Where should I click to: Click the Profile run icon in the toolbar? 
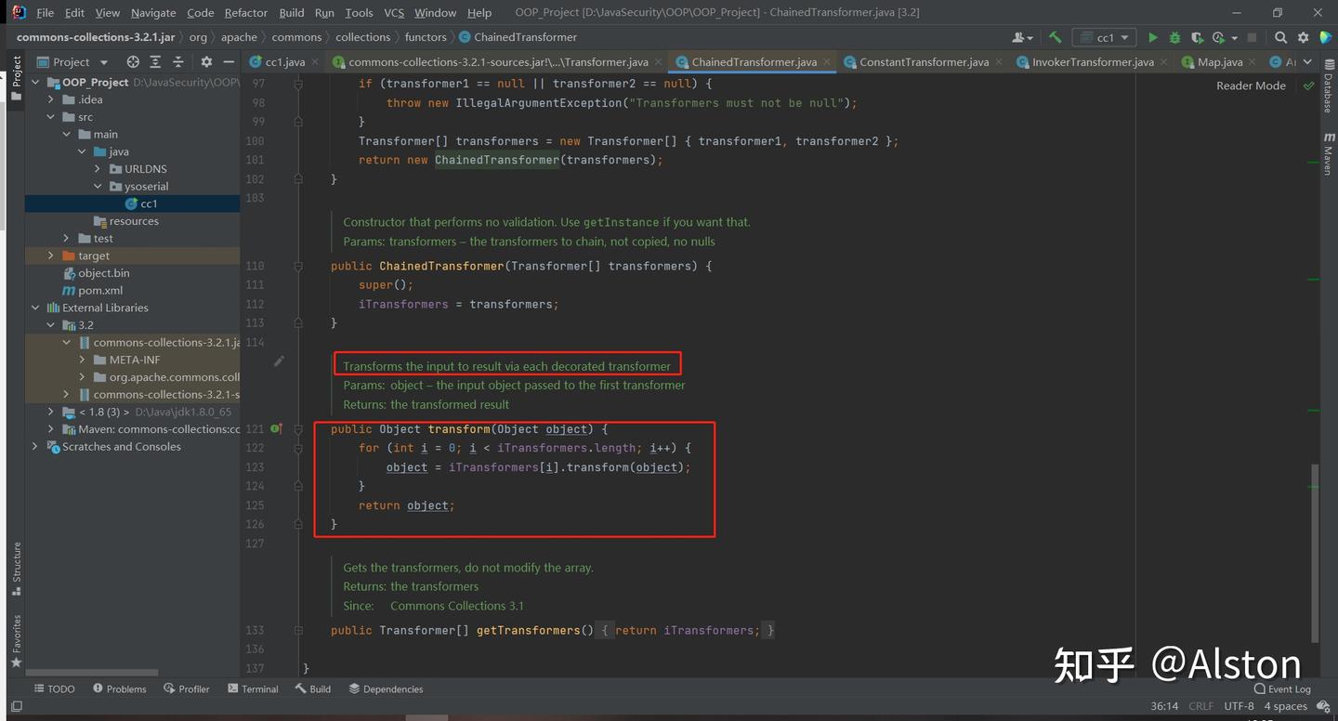click(1218, 37)
